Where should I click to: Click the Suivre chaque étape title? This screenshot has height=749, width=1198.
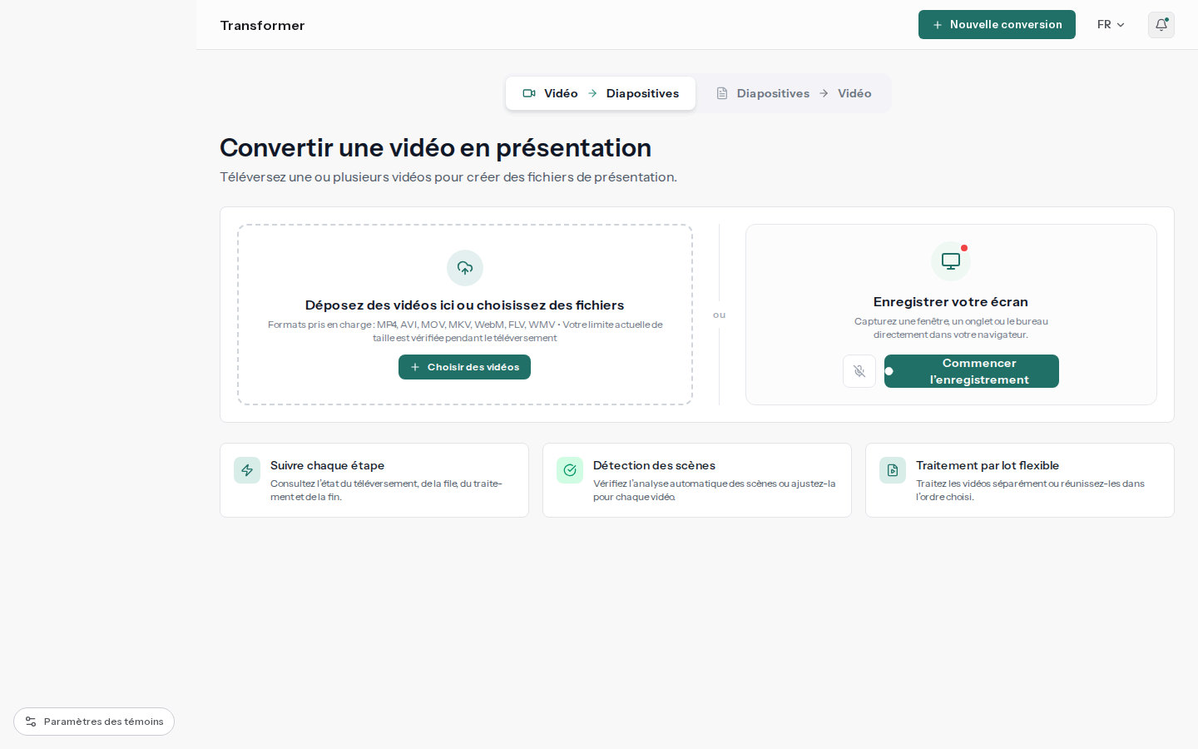click(x=327, y=465)
